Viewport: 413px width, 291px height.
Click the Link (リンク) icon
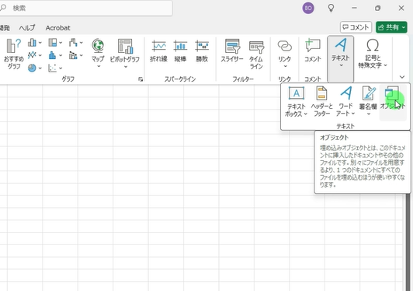pos(284,46)
